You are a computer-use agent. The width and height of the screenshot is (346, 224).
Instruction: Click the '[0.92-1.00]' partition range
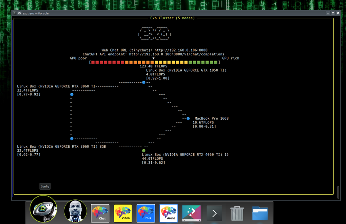pyautogui.click(x=157, y=78)
